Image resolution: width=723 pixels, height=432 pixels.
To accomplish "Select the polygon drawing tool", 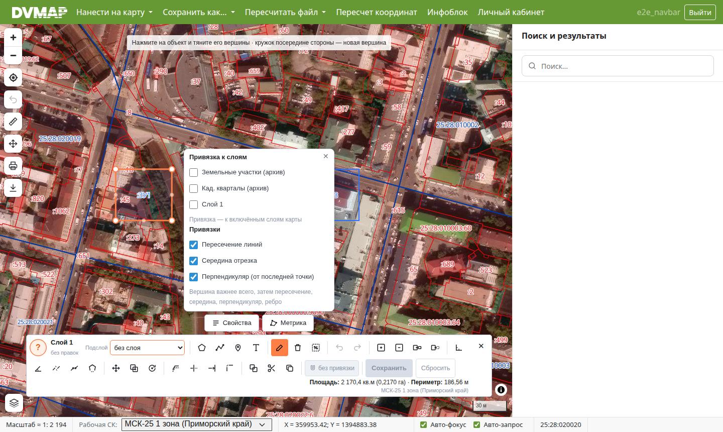I will click(202, 348).
